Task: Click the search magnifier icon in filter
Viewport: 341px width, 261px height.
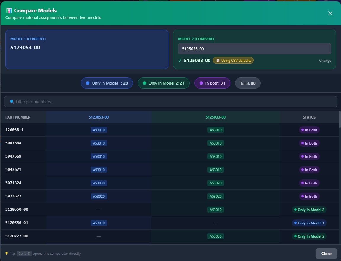Action: tap(12, 102)
